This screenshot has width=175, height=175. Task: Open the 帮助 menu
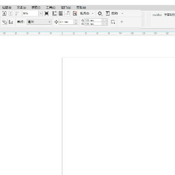(81, 7)
